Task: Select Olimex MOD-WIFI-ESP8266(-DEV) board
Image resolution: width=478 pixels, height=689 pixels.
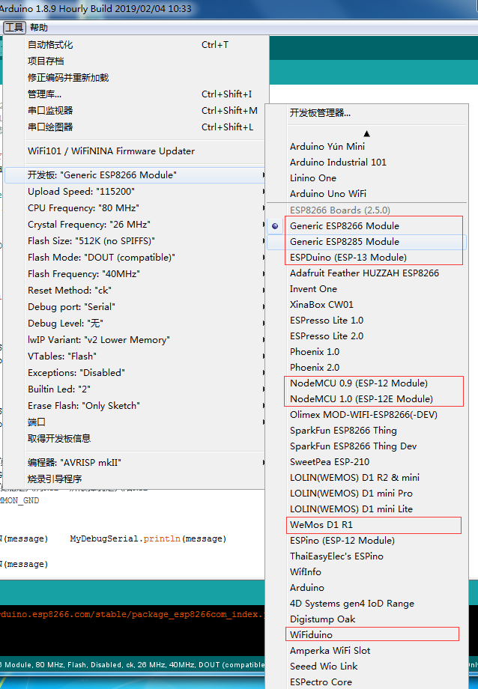Action: coord(367,415)
